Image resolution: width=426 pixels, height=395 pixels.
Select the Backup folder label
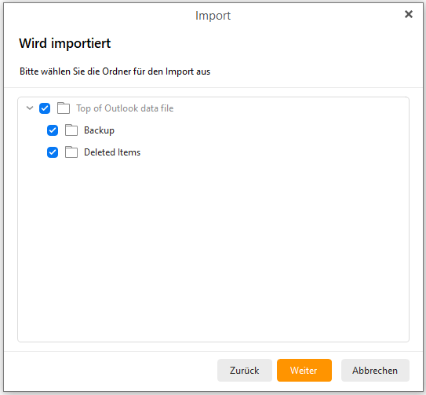(99, 130)
